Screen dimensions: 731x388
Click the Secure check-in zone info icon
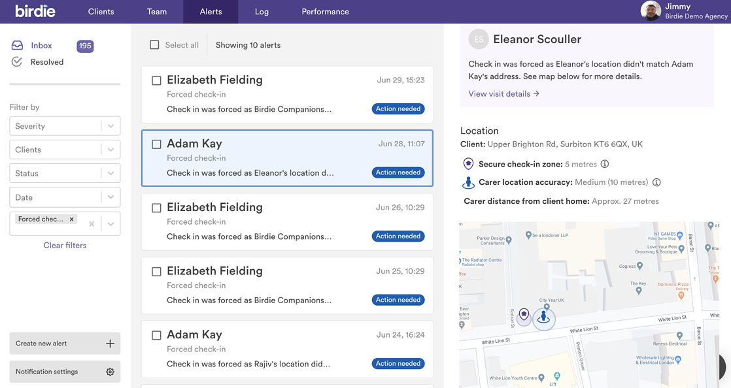coord(605,164)
